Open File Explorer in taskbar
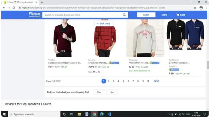This screenshot has height=121, width=211. coord(79,114)
